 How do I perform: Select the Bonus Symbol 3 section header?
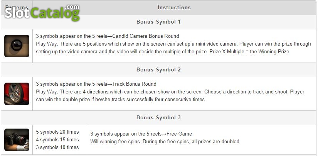[158, 118]
